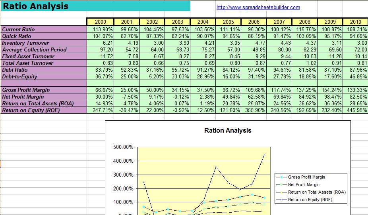This screenshot has width=368, height=215.
Task: Select the 2009 year header cell
Action: [330, 22]
